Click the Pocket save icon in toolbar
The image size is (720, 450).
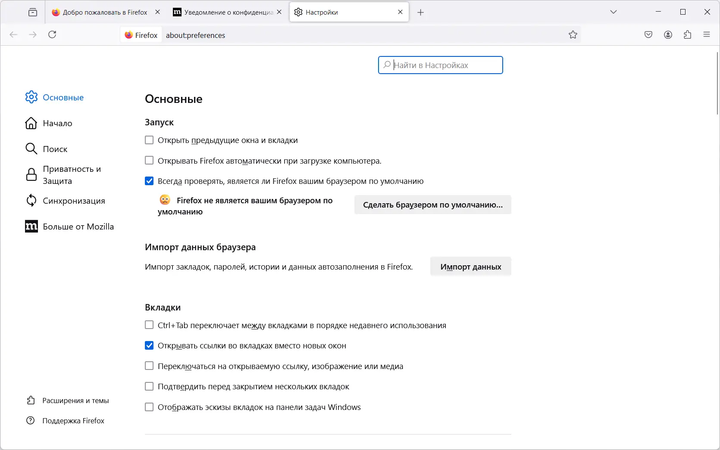(x=648, y=35)
